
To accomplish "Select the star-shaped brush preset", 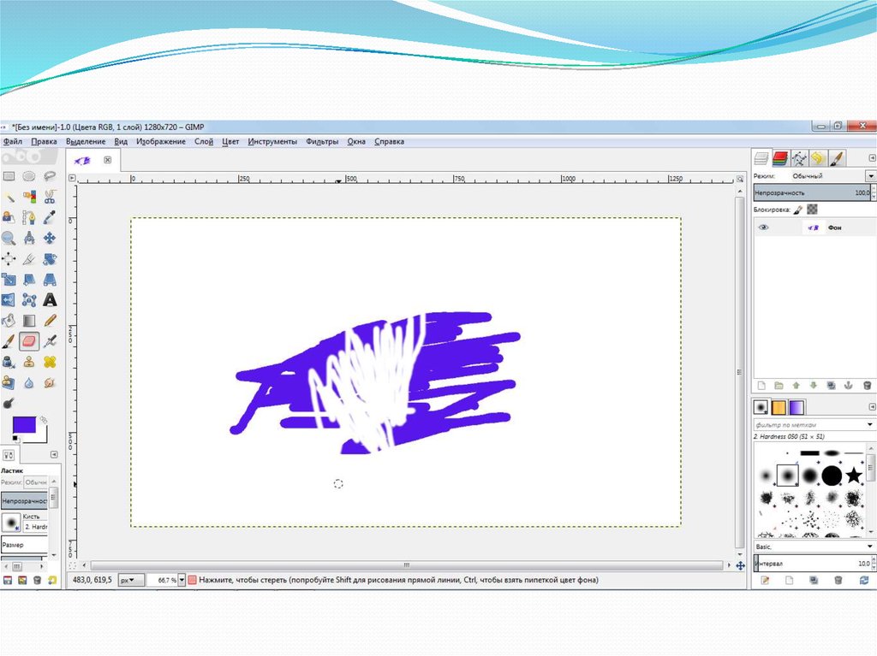I will coord(854,475).
